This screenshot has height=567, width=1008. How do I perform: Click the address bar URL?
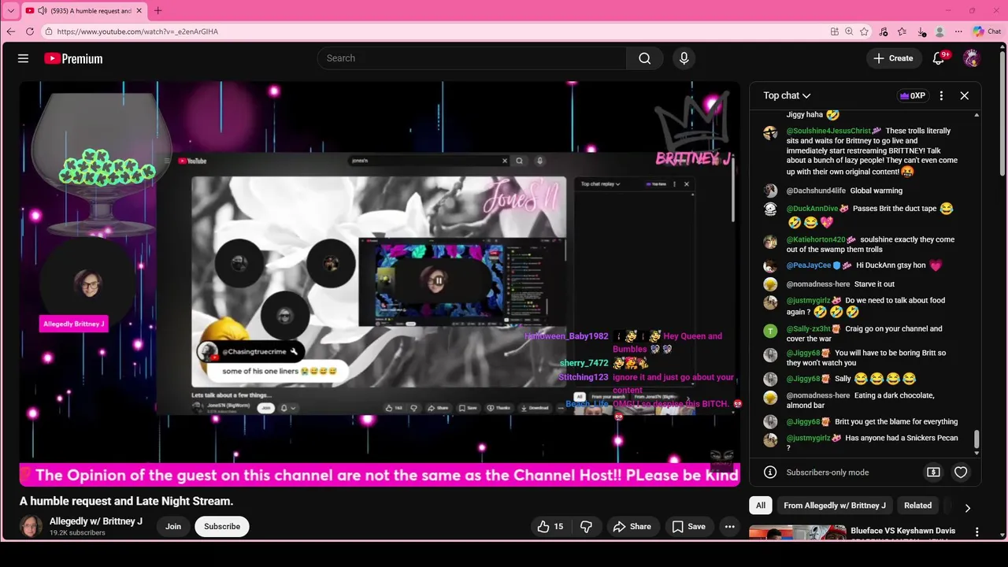click(x=138, y=31)
